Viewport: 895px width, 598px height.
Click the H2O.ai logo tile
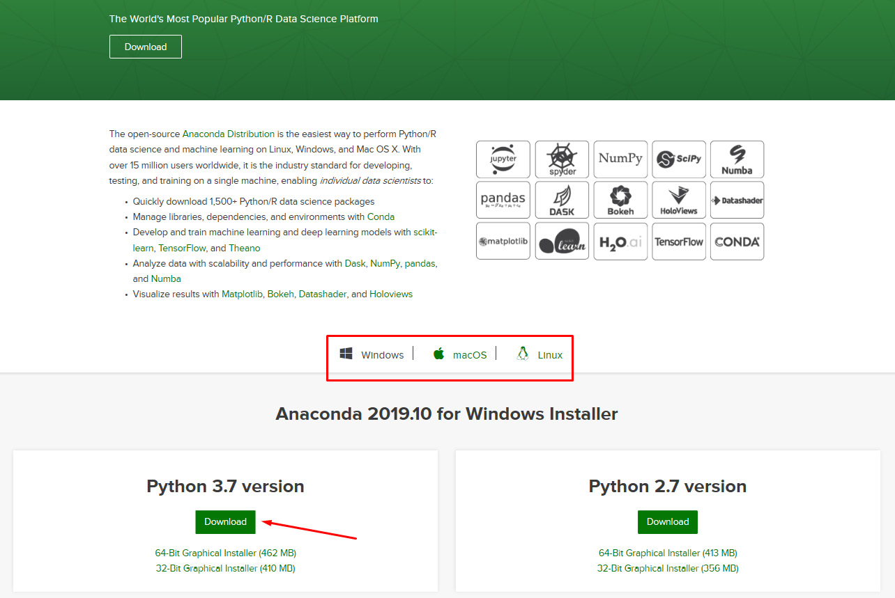tap(620, 242)
